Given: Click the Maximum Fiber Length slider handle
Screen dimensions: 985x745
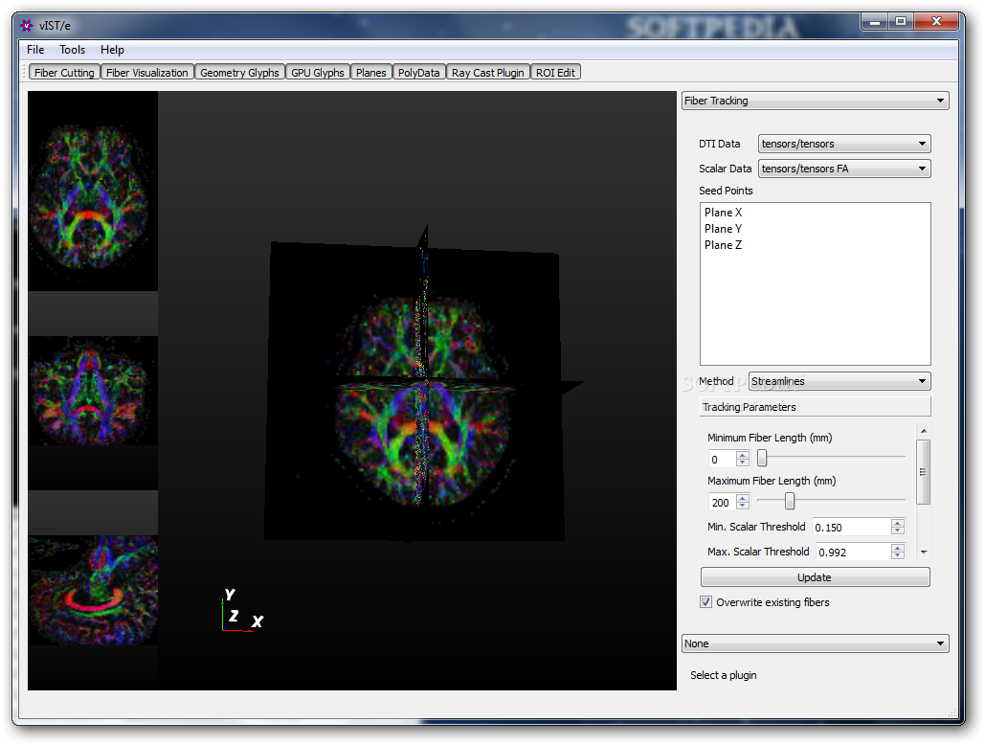Looking at the screenshot, I should coord(790,501).
